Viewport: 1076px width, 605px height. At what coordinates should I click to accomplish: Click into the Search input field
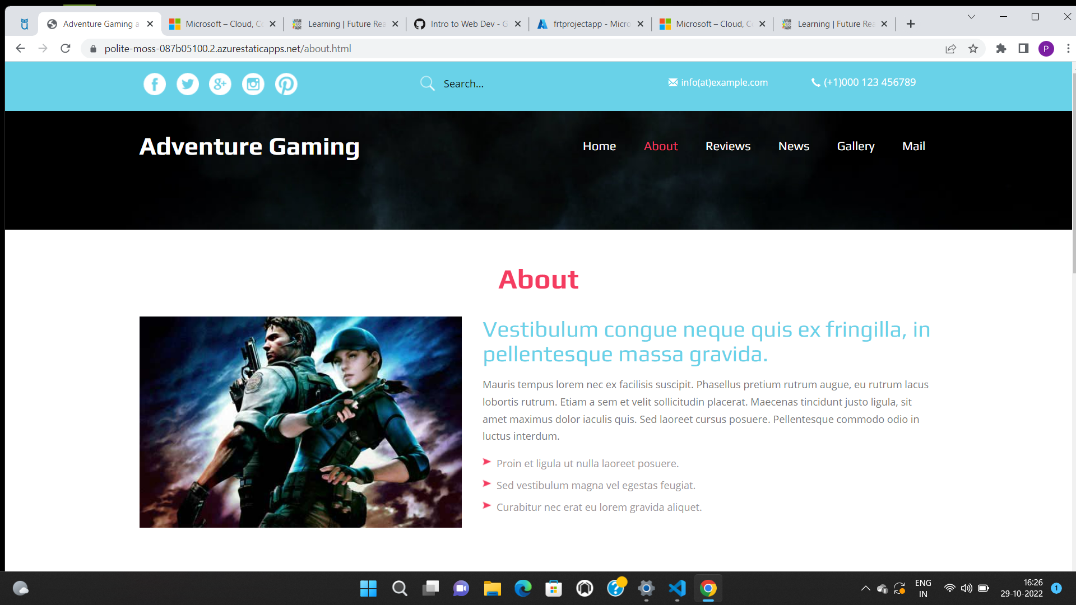coord(504,84)
